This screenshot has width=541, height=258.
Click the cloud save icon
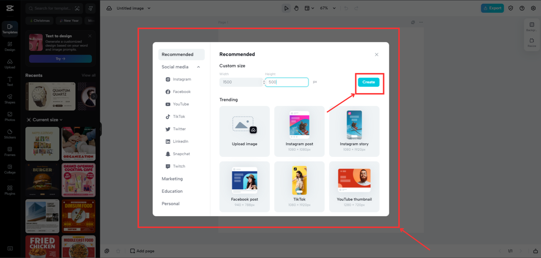point(109,8)
